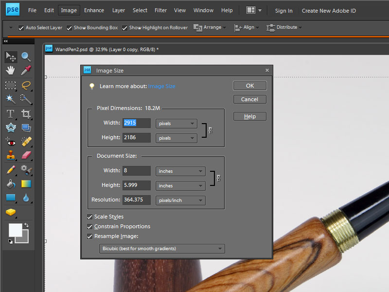Open Document Size Width inches dropdown
The image size is (389, 292).
(x=180, y=171)
